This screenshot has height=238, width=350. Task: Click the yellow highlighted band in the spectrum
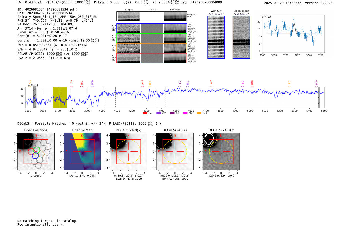point(60,97)
